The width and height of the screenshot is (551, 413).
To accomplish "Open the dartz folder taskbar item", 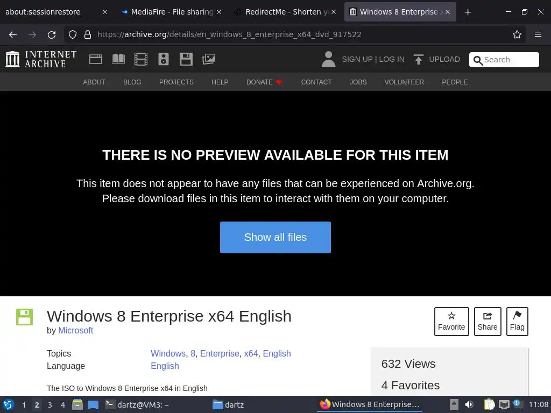I will [x=228, y=405].
